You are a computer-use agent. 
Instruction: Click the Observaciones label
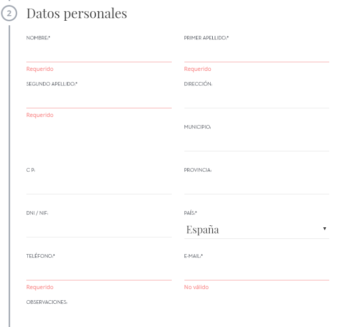[47, 302]
